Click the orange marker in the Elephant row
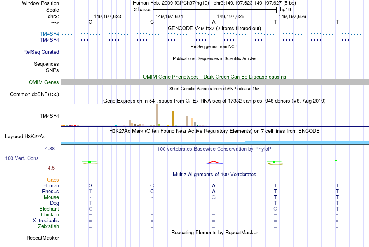The width and height of the screenshot is (369, 247). (x=122, y=208)
